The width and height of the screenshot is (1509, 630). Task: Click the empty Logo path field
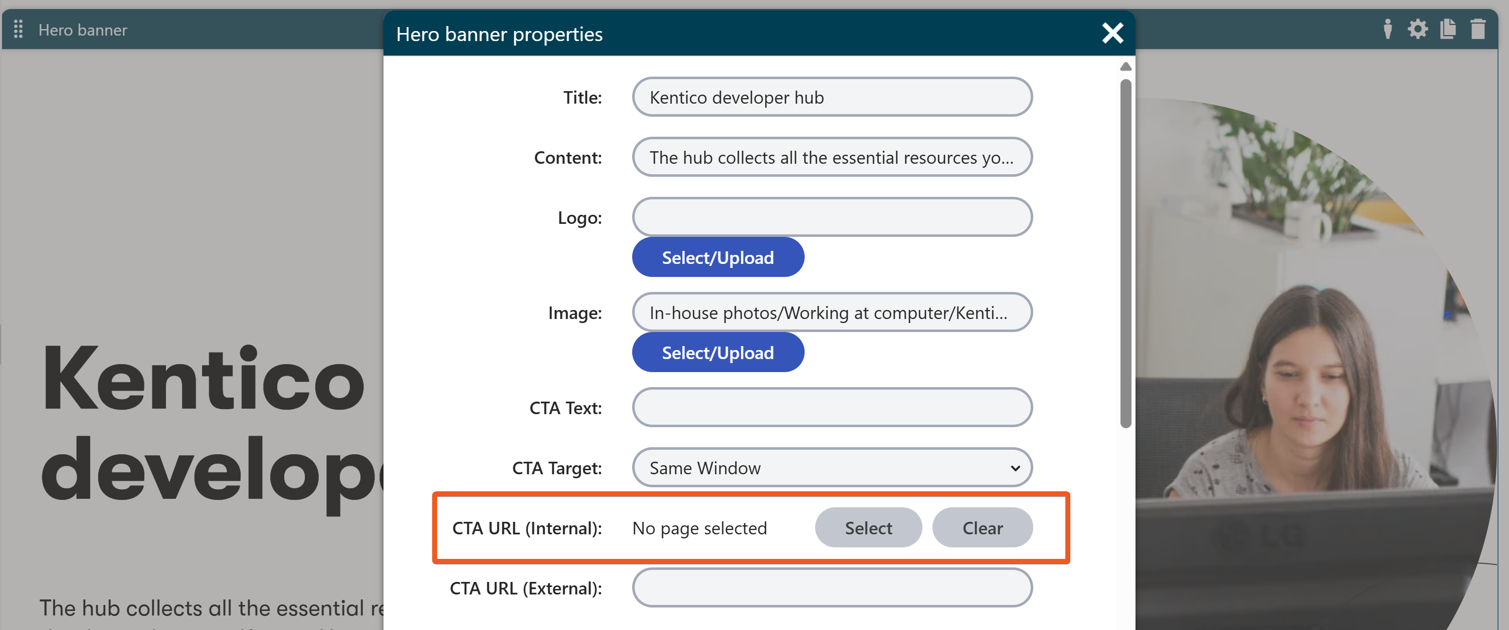(x=832, y=217)
